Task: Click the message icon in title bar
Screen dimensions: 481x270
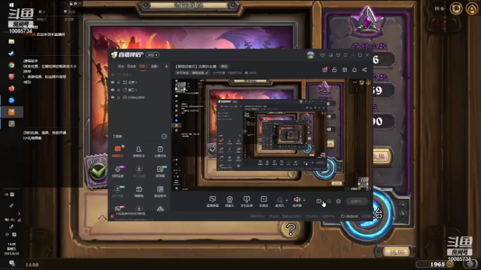Action: (x=322, y=55)
